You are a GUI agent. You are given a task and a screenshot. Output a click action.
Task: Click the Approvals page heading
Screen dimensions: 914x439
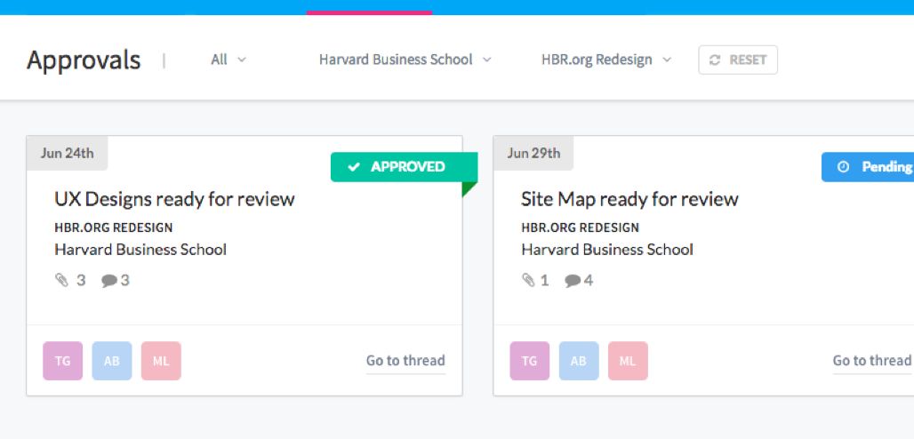click(x=84, y=60)
